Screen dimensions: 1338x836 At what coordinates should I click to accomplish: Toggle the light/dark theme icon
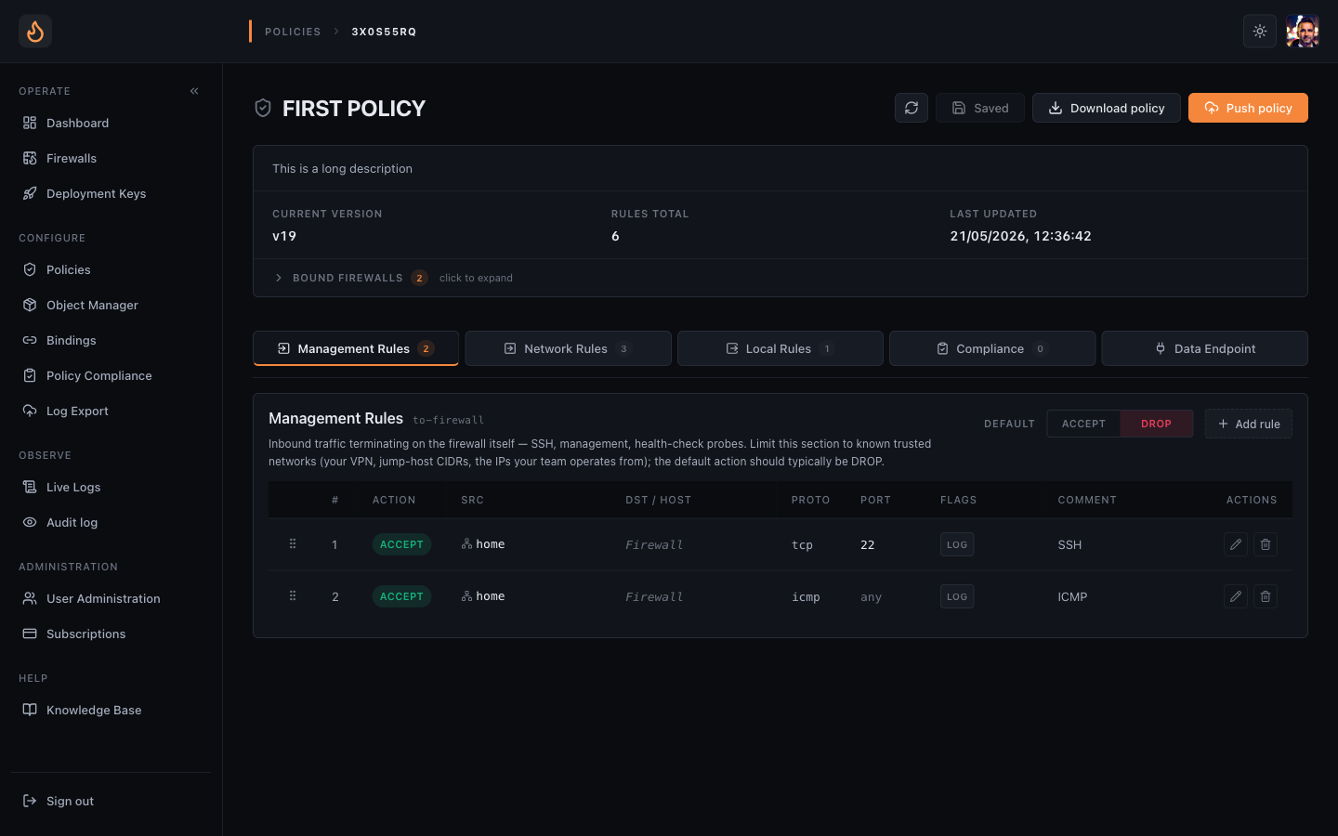(1260, 32)
